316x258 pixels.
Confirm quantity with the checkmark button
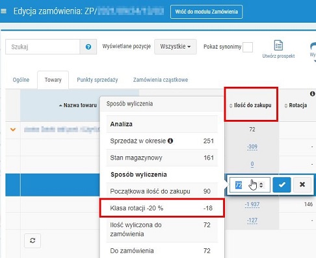[282, 185]
